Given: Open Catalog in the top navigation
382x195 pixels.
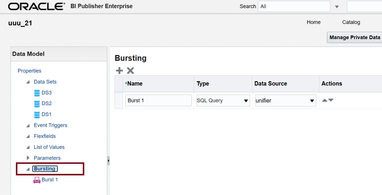Looking at the screenshot, I should (351, 22).
